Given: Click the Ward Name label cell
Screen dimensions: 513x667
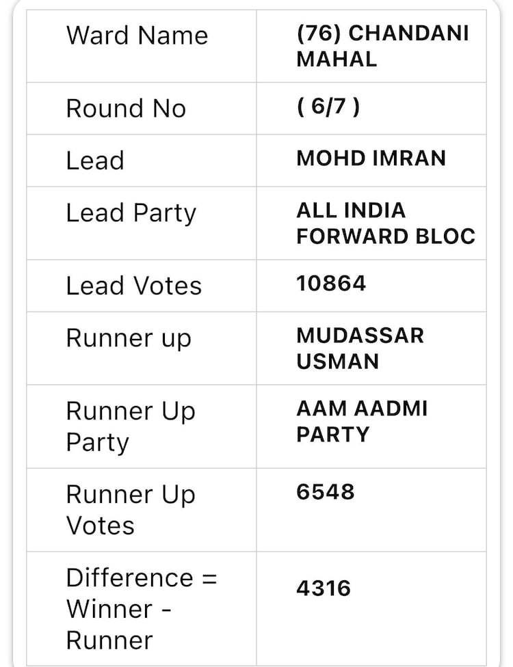Looking at the screenshot, I should 137,36.
